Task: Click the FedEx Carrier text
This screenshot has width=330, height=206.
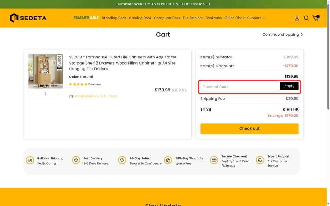Action: click(x=47, y=163)
